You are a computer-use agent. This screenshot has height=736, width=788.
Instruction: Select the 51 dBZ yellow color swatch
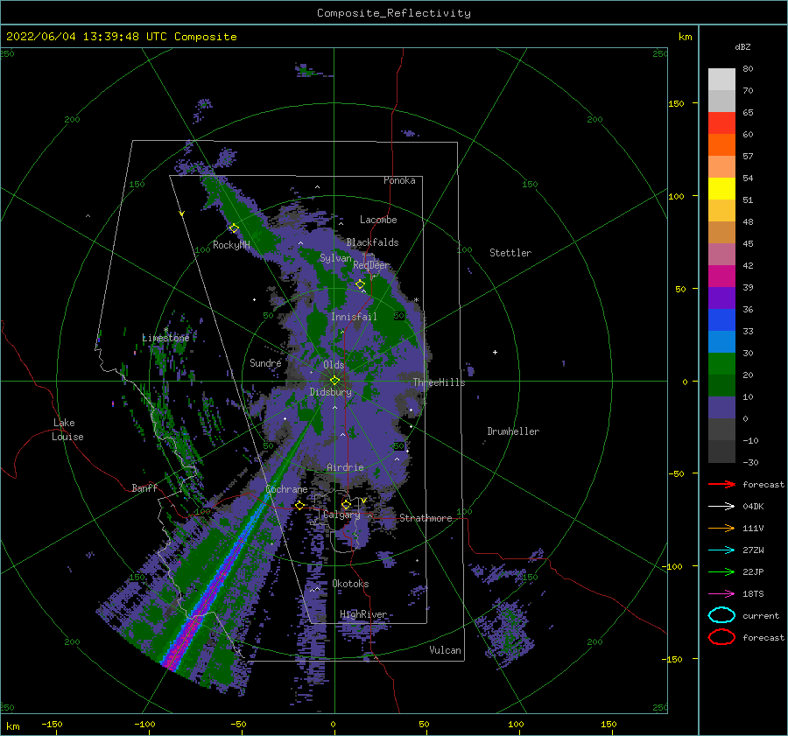[x=721, y=189]
